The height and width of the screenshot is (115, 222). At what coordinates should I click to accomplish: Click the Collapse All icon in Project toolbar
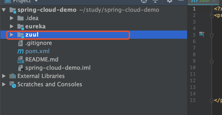point(155,1)
